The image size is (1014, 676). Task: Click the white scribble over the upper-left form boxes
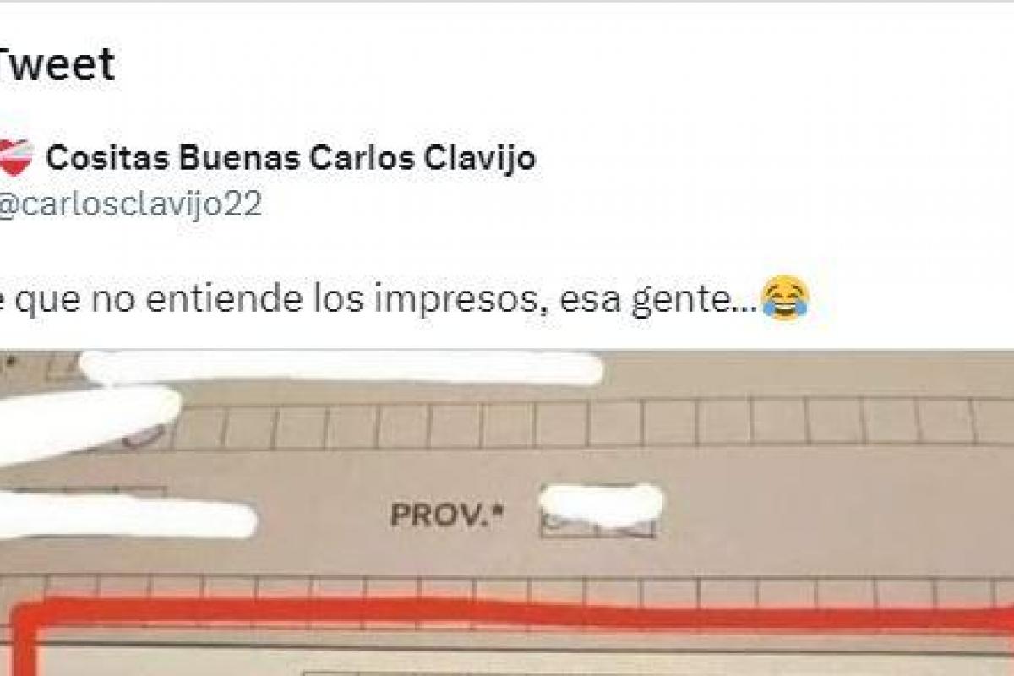(x=89, y=421)
